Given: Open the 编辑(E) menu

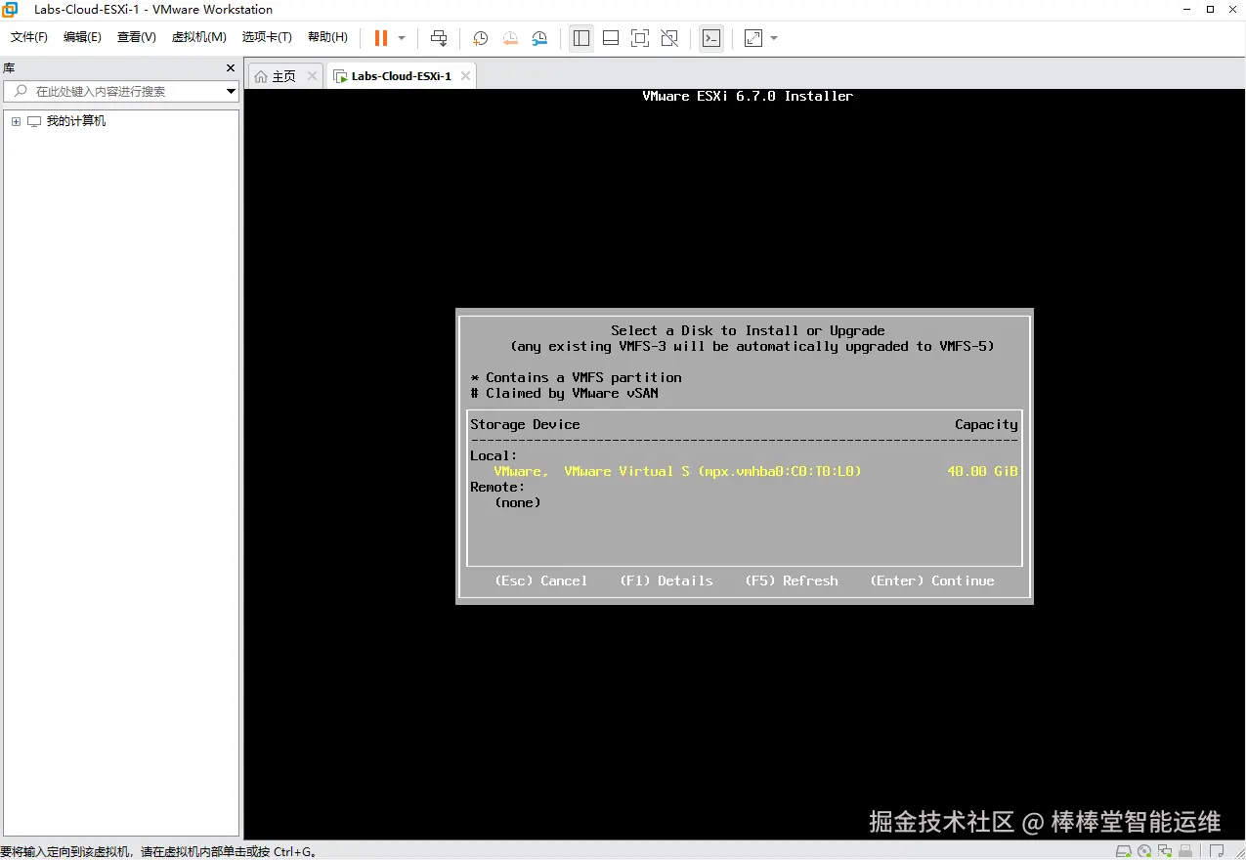Looking at the screenshot, I should pos(82,37).
